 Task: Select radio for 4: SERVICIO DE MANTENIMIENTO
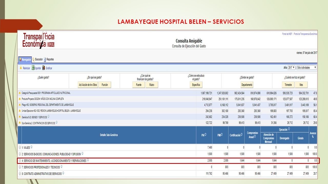[20, 161]
